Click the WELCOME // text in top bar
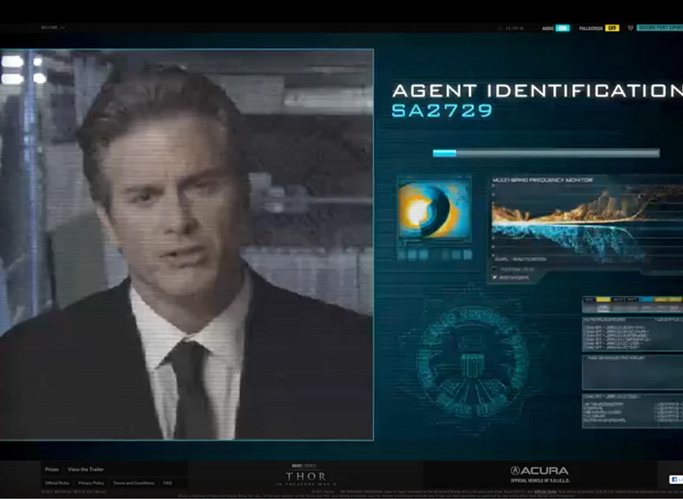The image size is (683, 499). click(53, 27)
